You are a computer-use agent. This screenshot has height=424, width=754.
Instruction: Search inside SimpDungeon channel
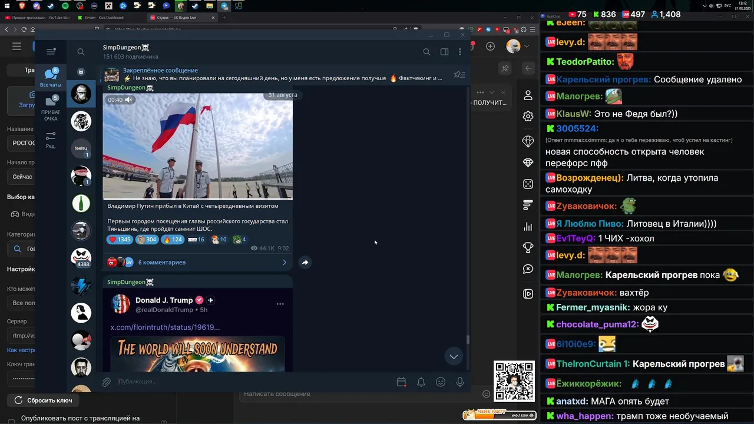(426, 52)
